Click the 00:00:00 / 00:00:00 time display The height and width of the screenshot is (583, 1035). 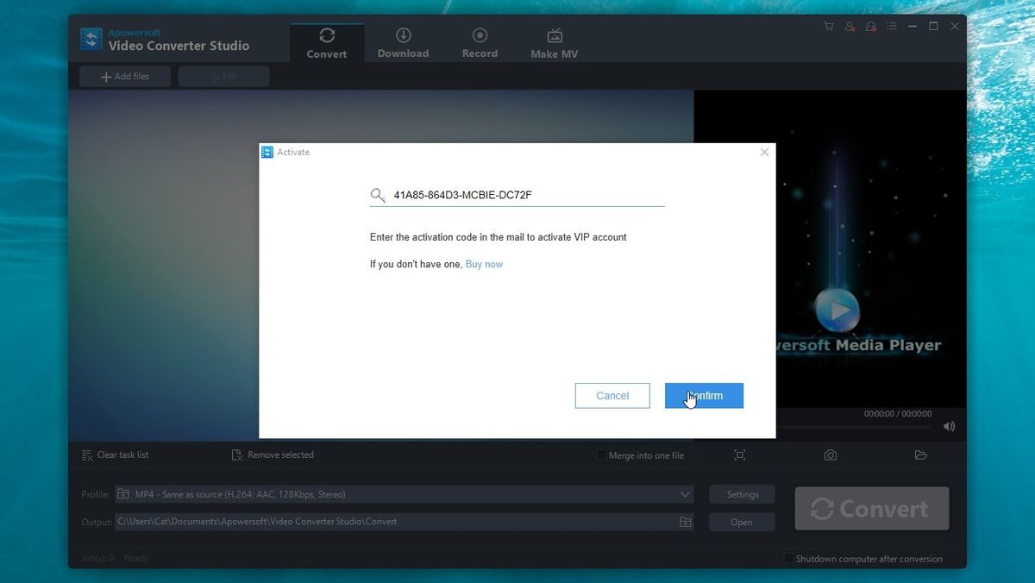coord(898,414)
